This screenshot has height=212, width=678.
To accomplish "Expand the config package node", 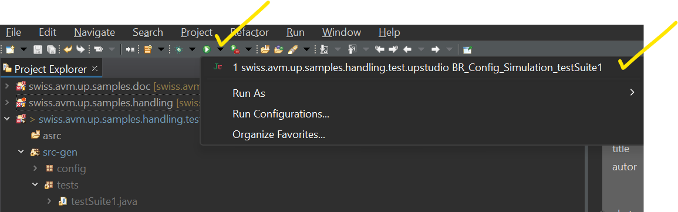I will [35, 169].
